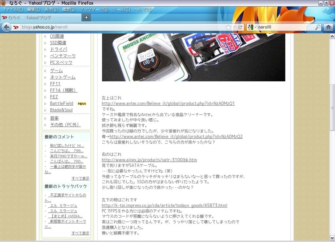The width and height of the screenshot is (335, 242).
Task: Open the 編集 menu
Action: (34, 9)
